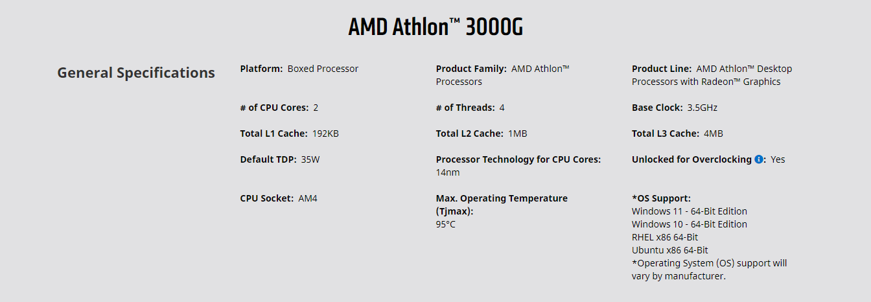Click the Product Line label
This screenshot has height=302, width=871.
[x=662, y=69]
